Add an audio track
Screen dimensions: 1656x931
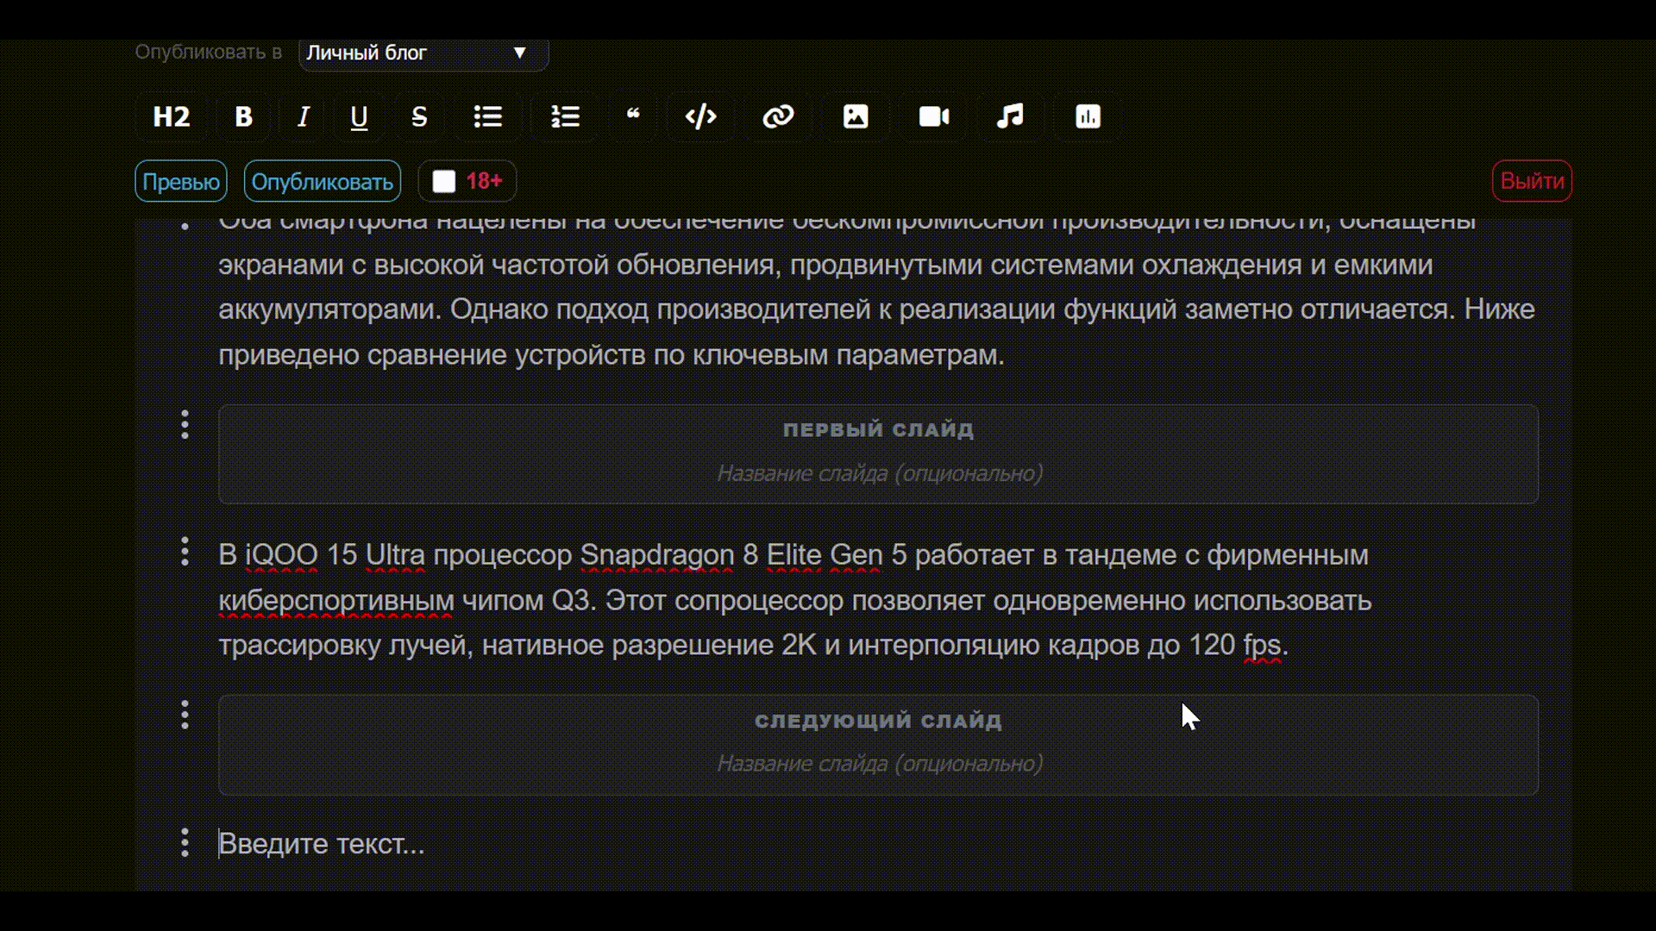click(x=1010, y=116)
